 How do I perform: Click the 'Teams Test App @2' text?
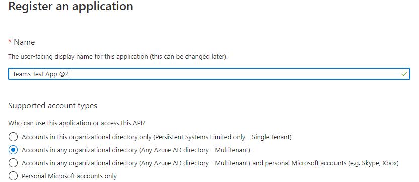point(41,74)
